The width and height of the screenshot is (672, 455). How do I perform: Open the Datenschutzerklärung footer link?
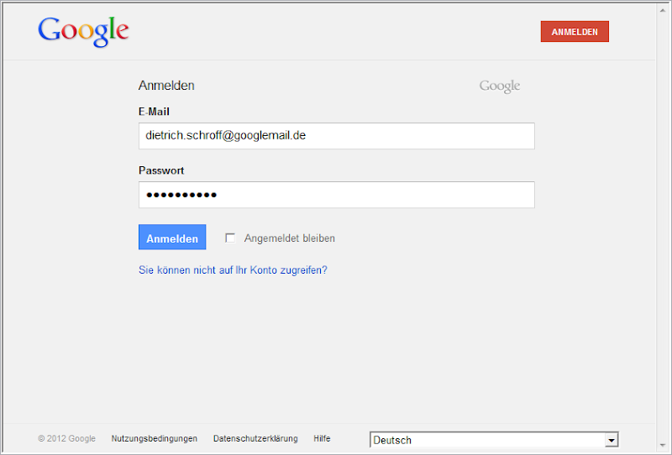[x=255, y=438]
